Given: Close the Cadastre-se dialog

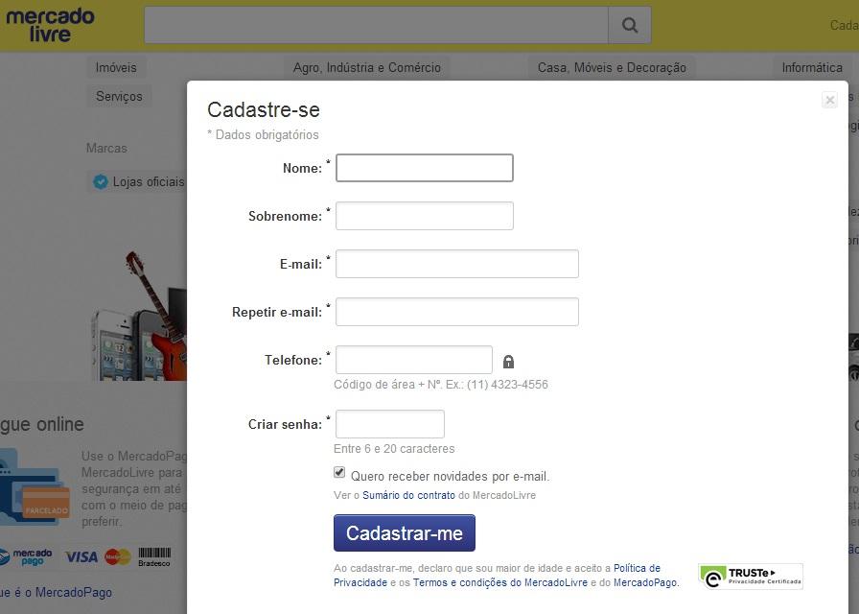Looking at the screenshot, I should pos(829,100).
